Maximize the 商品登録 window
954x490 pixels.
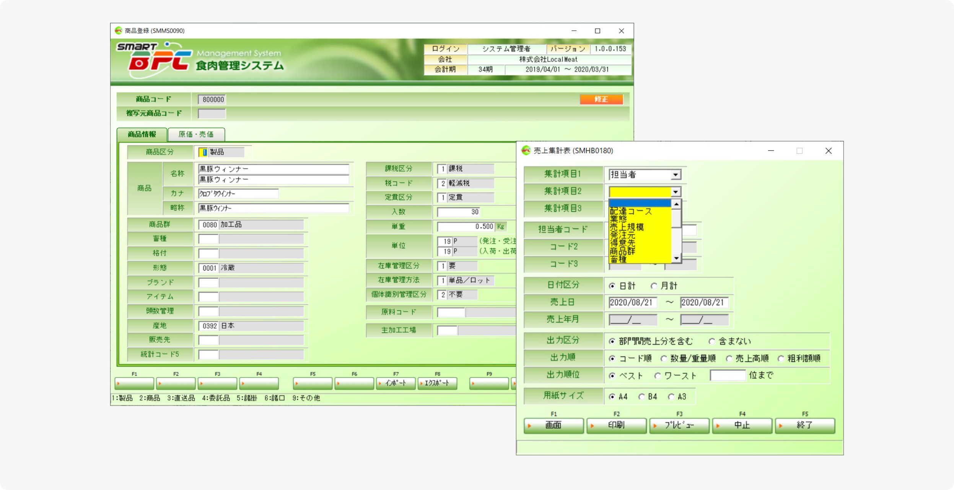[x=597, y=31]
